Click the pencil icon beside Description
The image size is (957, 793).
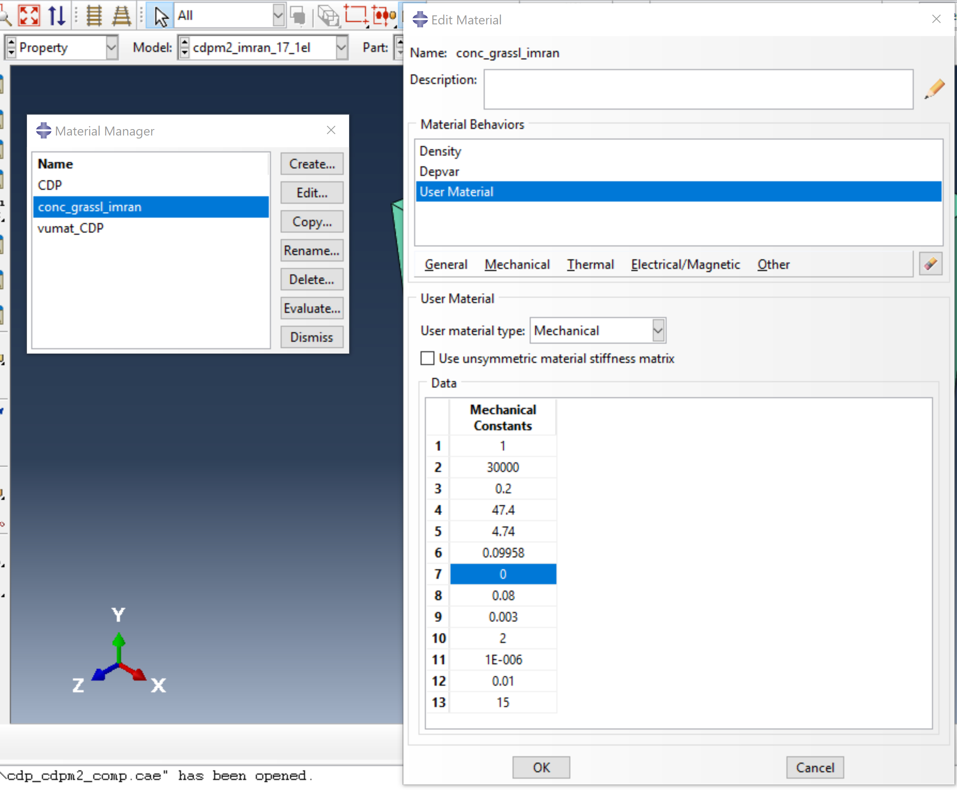(934, 89)
